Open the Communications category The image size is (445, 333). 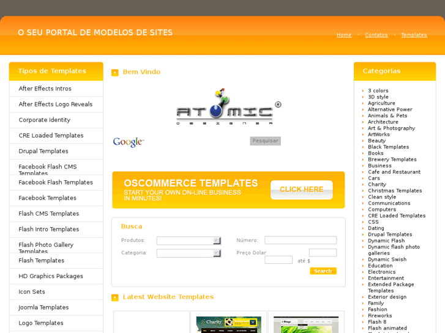click(389, 203)
